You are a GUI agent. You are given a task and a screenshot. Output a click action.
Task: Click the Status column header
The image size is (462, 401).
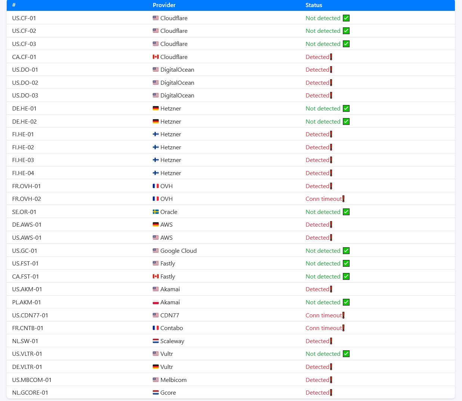coord(314,5)
